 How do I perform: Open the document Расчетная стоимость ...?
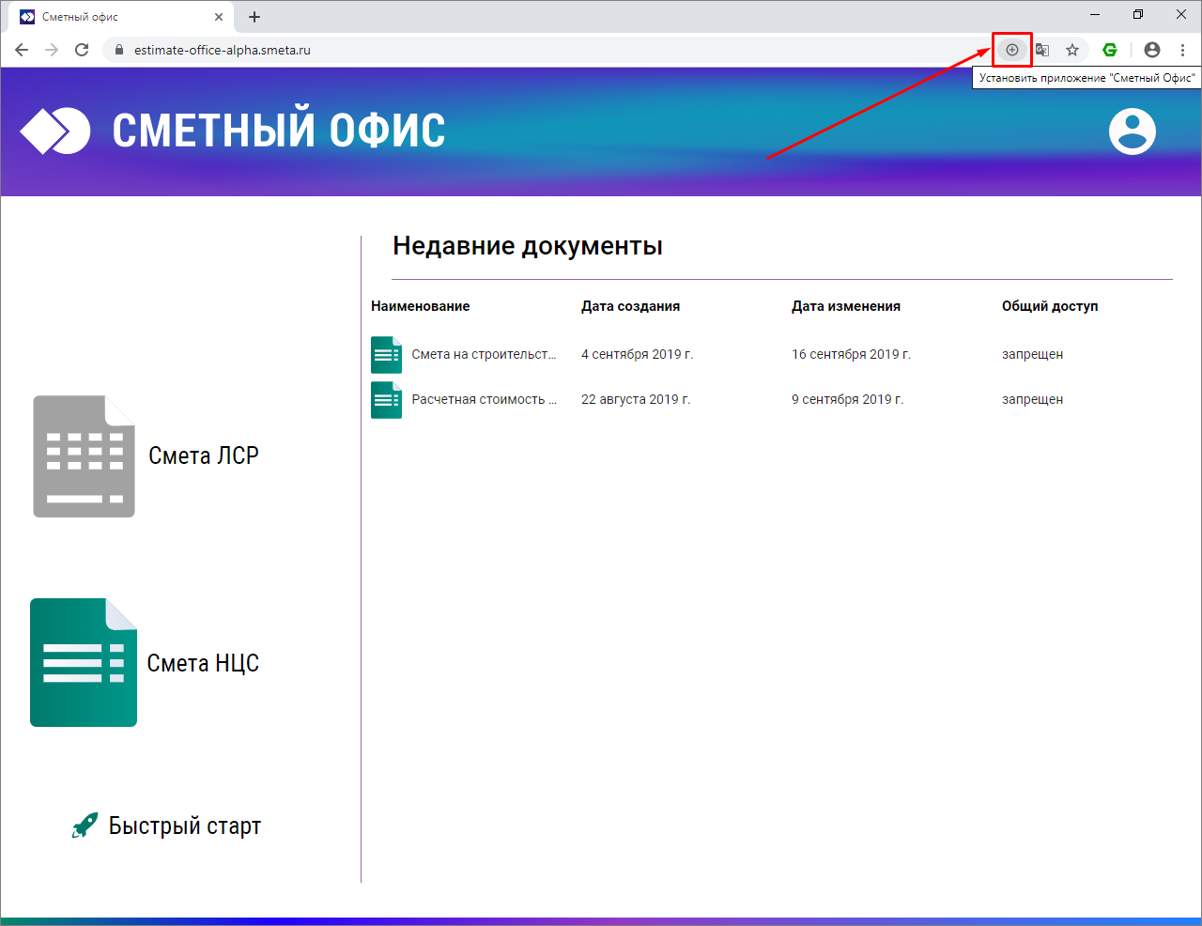pyautogui.click(x=484, y=399)
